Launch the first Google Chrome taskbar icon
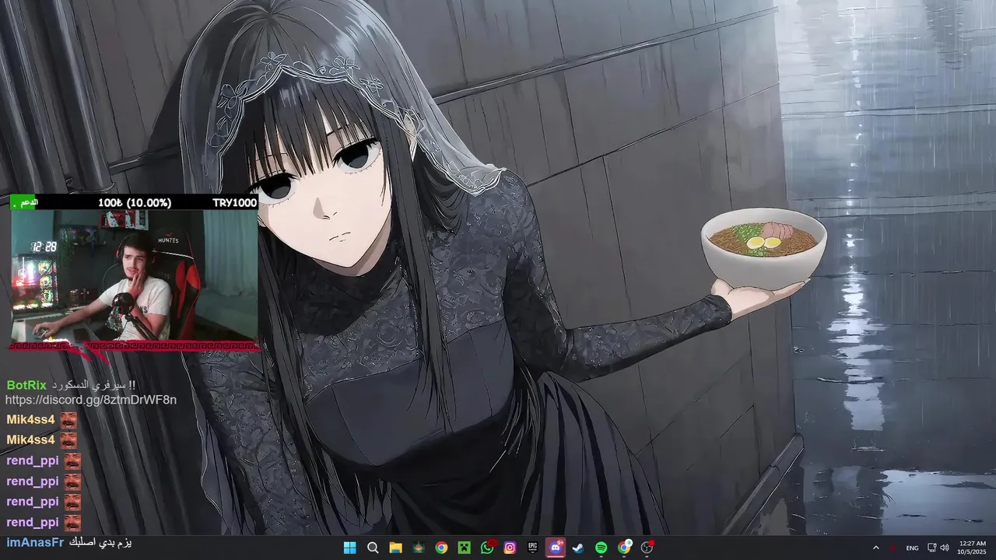 (x=441, y=548)
